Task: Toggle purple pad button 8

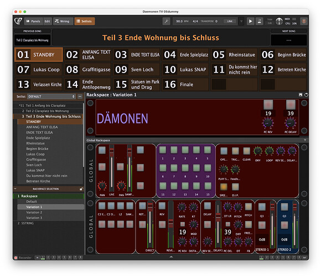Action: tap(185, 168)
